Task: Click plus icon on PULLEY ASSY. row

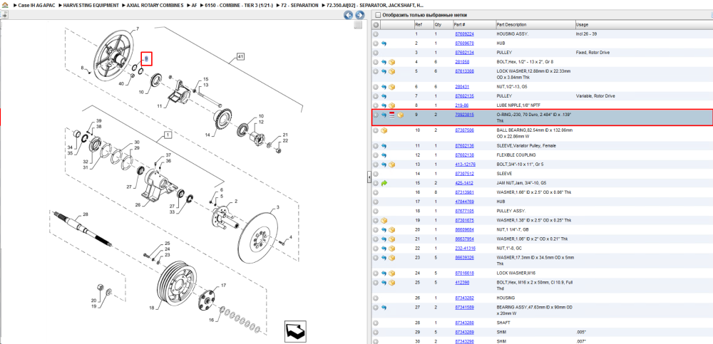Action: [376, 212]
